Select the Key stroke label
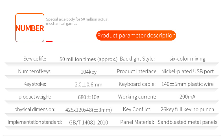 35,84
